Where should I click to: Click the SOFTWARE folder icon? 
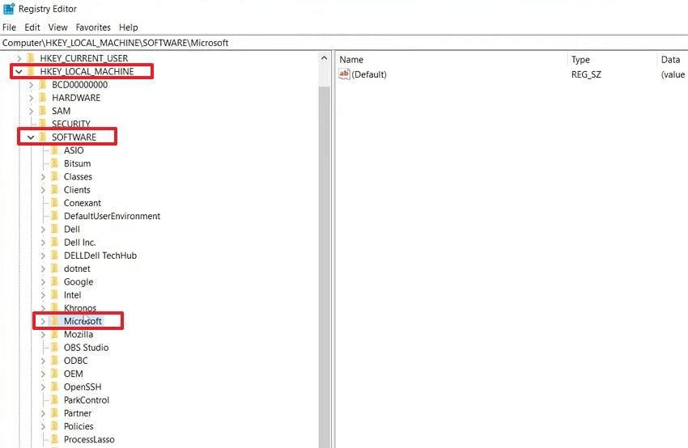pyautogui.click(x=43, y=137)
